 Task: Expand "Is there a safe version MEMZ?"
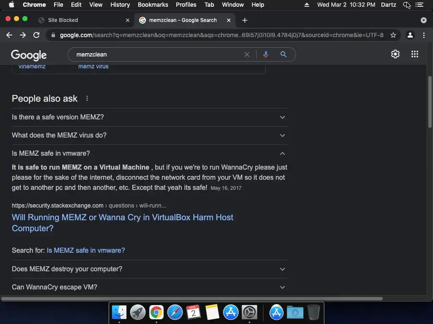[149, 117]
